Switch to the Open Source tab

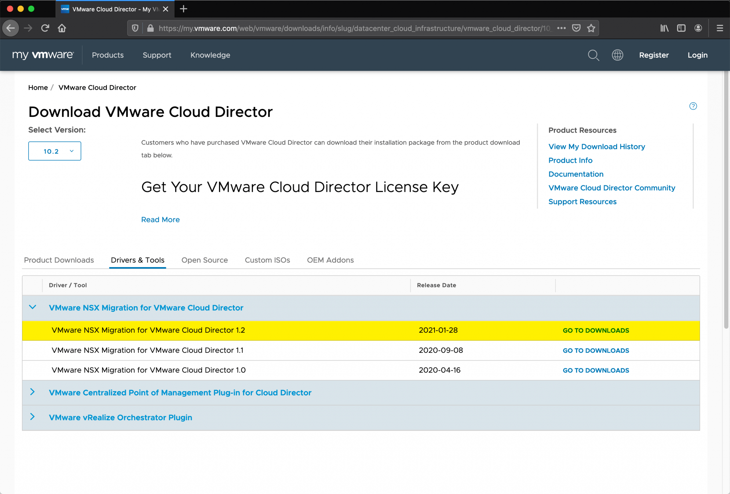[x=204, y=260]
